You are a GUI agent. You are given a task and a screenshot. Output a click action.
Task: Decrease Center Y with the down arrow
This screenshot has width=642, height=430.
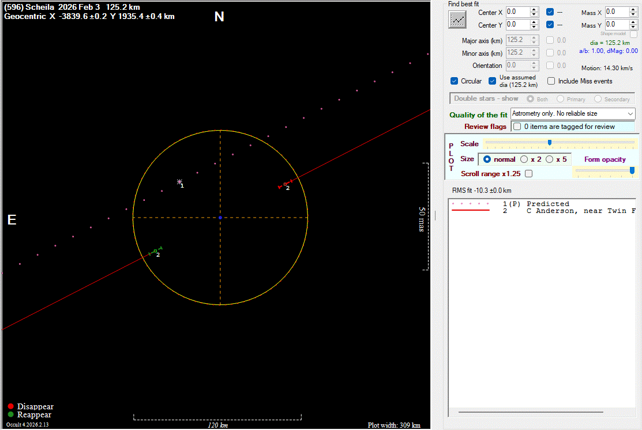[x=534, y=27]
